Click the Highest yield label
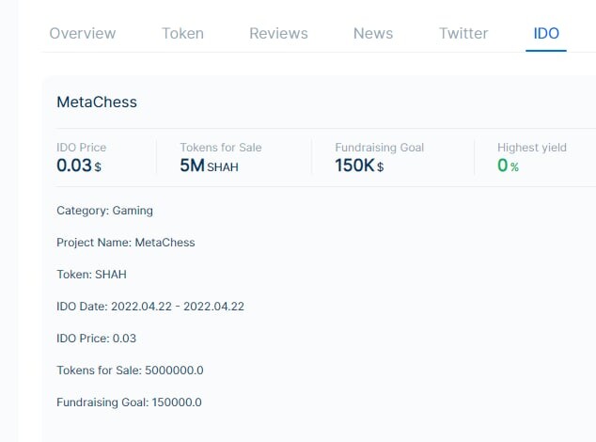Image resolution: width=596 pixels, height=442 pixels. pyautogui.click(x=532, y=148)
